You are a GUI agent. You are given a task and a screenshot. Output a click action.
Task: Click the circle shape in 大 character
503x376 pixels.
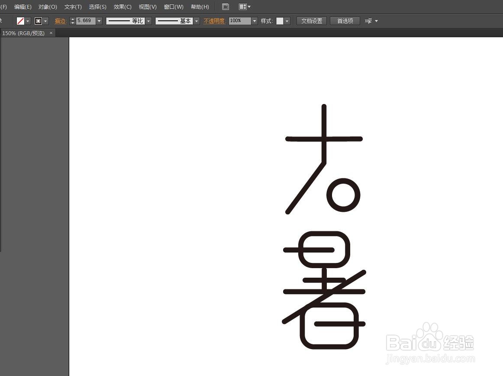point(343,195)
